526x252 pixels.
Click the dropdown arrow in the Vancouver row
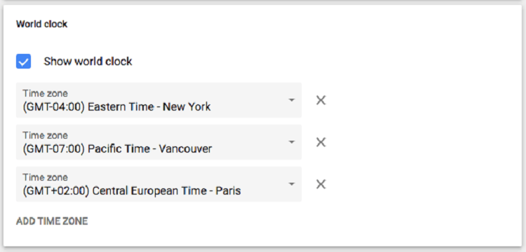[x=292, y=142]
